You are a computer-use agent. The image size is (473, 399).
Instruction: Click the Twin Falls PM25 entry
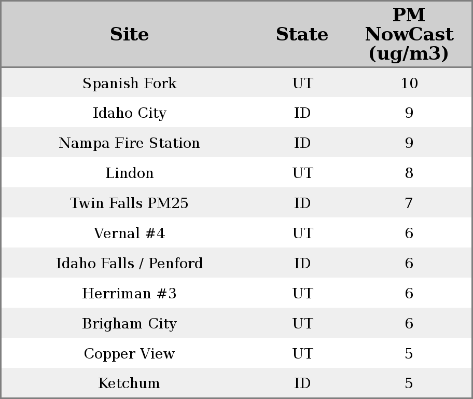[129, 203]
